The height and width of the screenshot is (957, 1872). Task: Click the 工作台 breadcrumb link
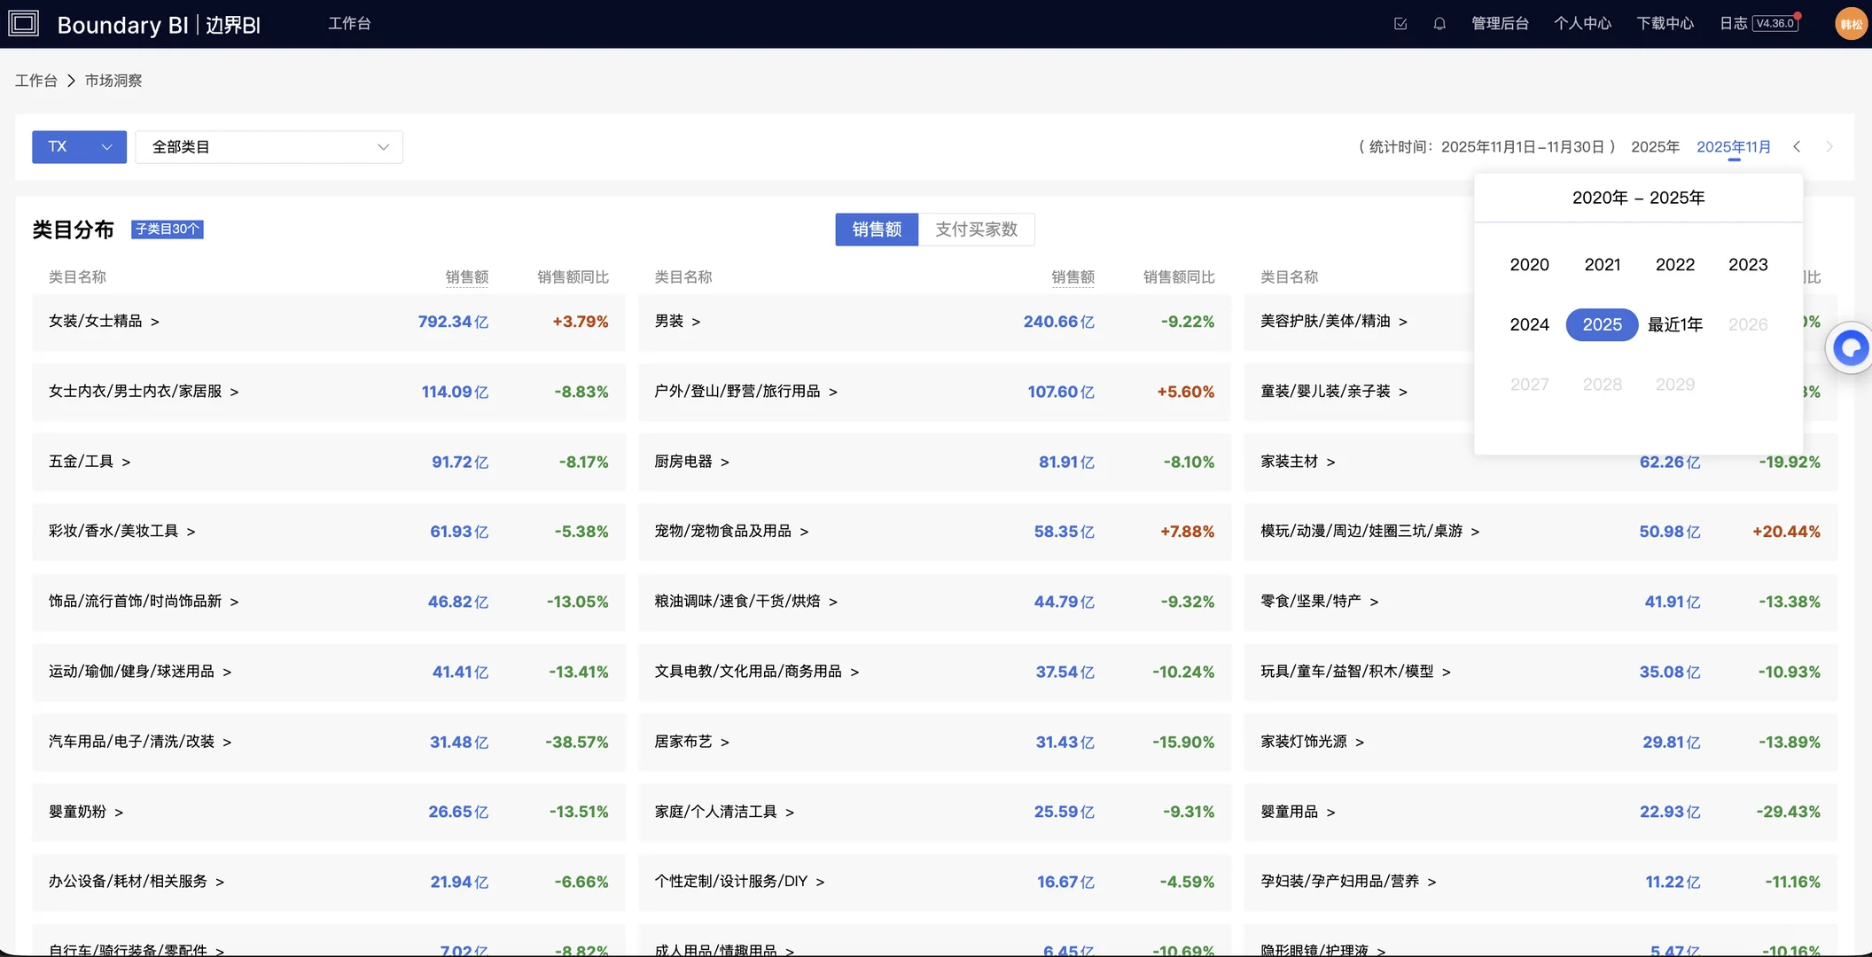35,80
